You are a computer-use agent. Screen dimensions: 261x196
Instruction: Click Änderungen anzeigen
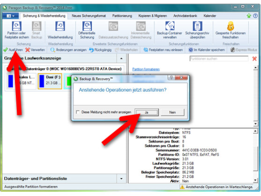(68, 50)
